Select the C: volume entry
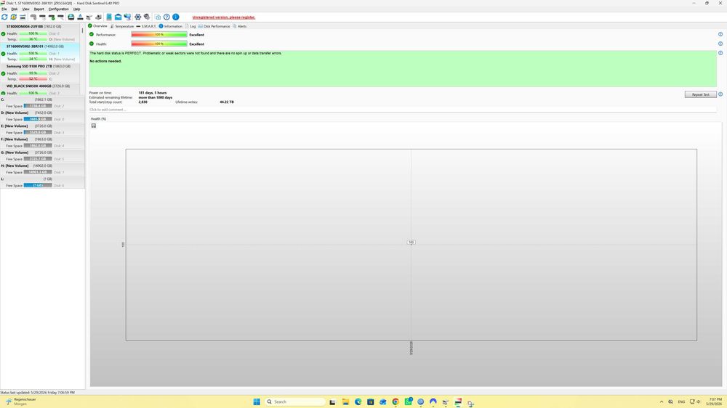This screenshot has width=727, height=408. (x=42, y=103)
